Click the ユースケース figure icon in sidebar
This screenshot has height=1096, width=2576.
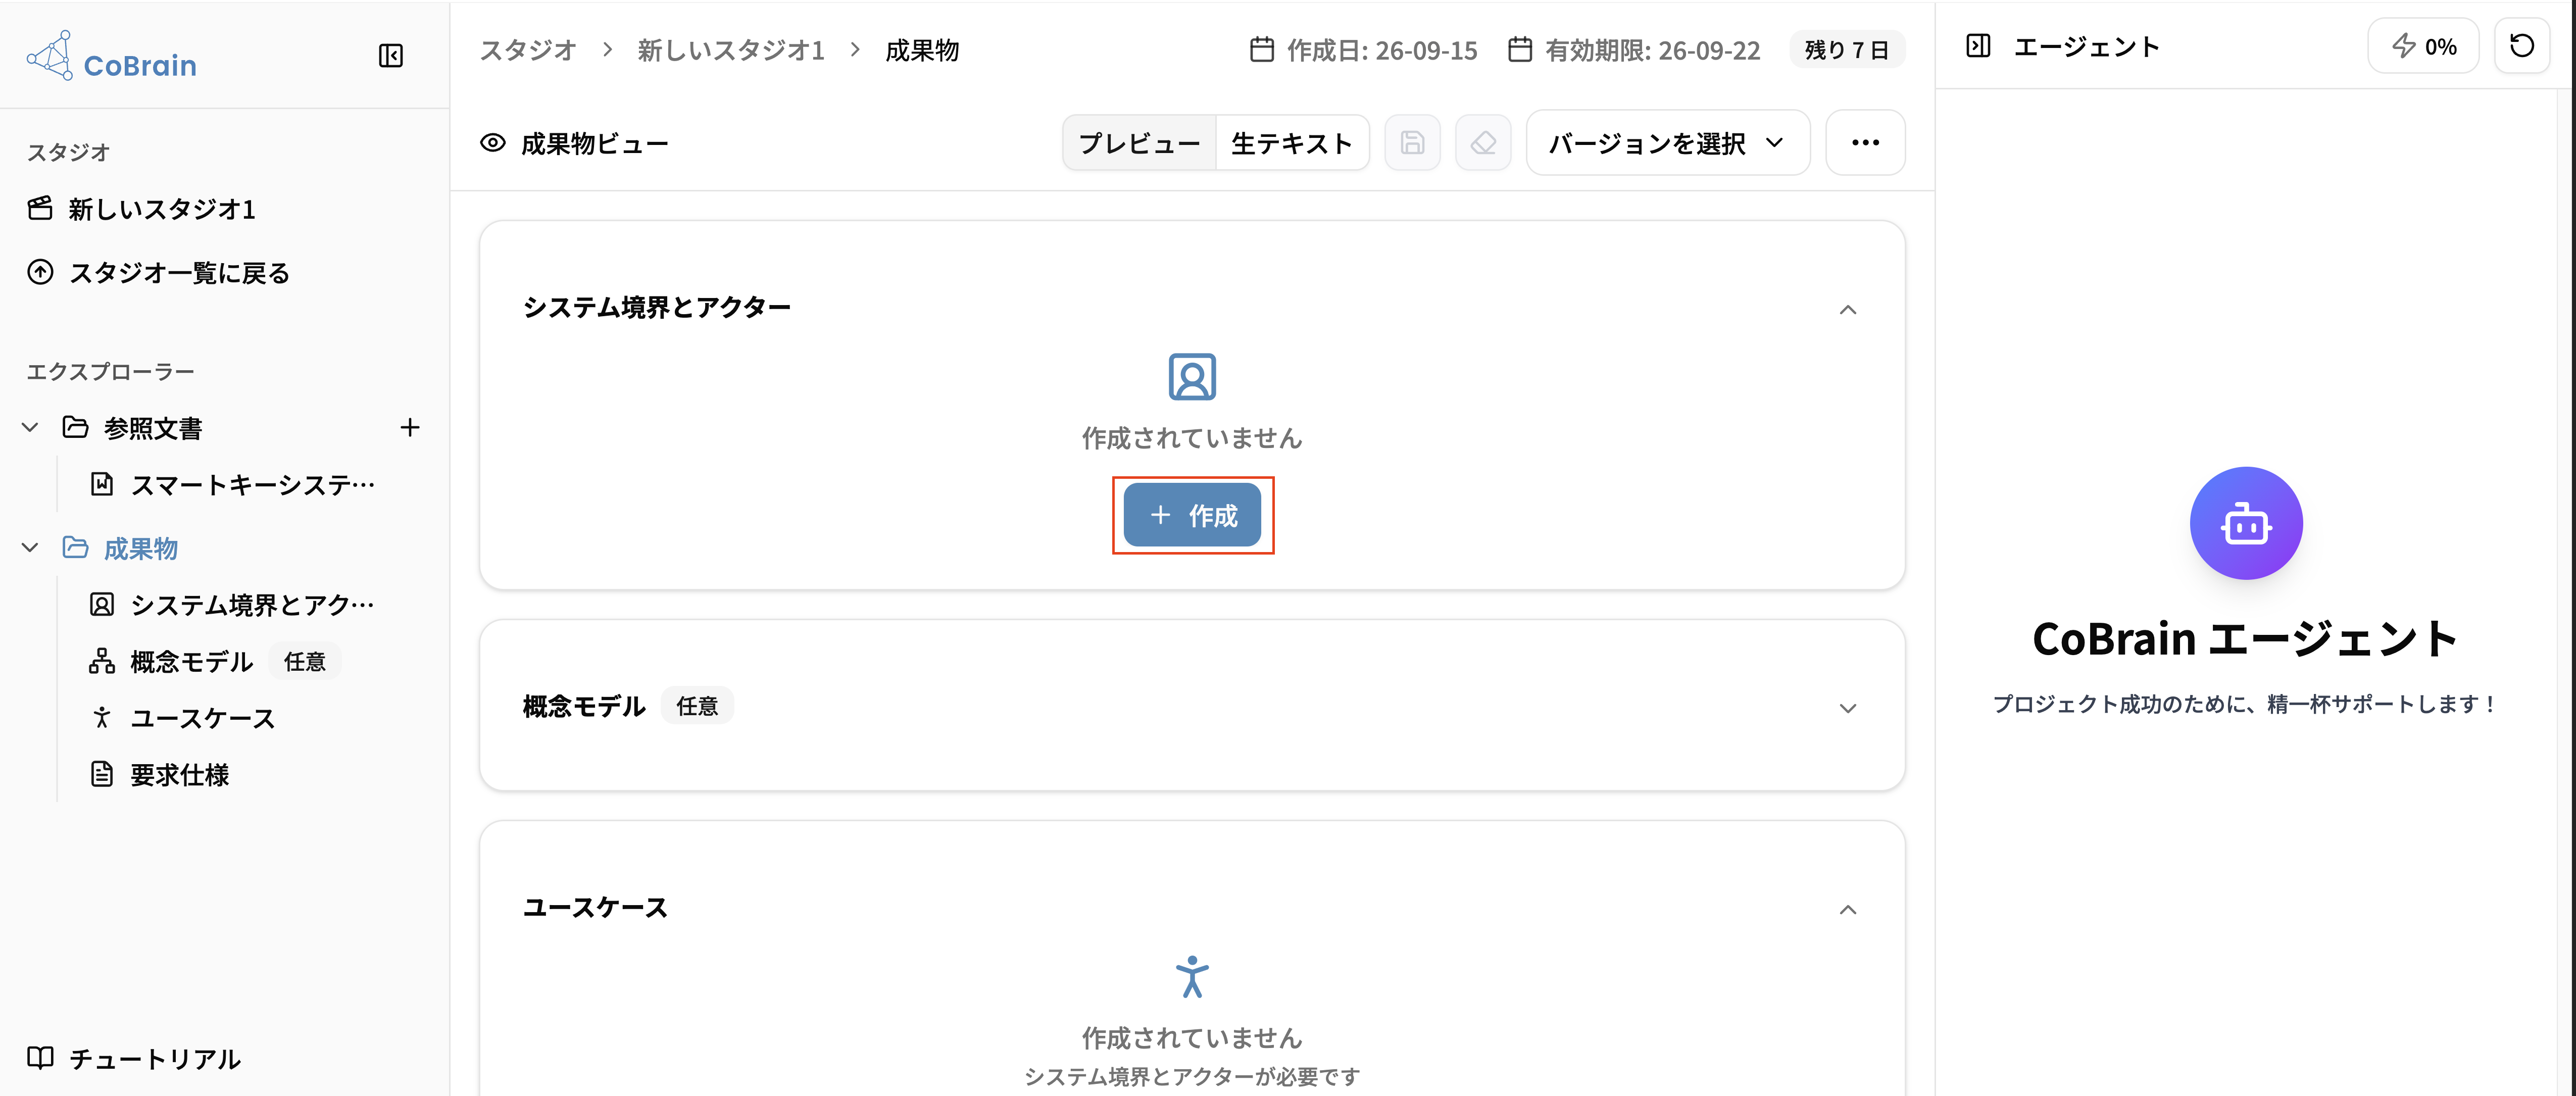tap(102, 718)
